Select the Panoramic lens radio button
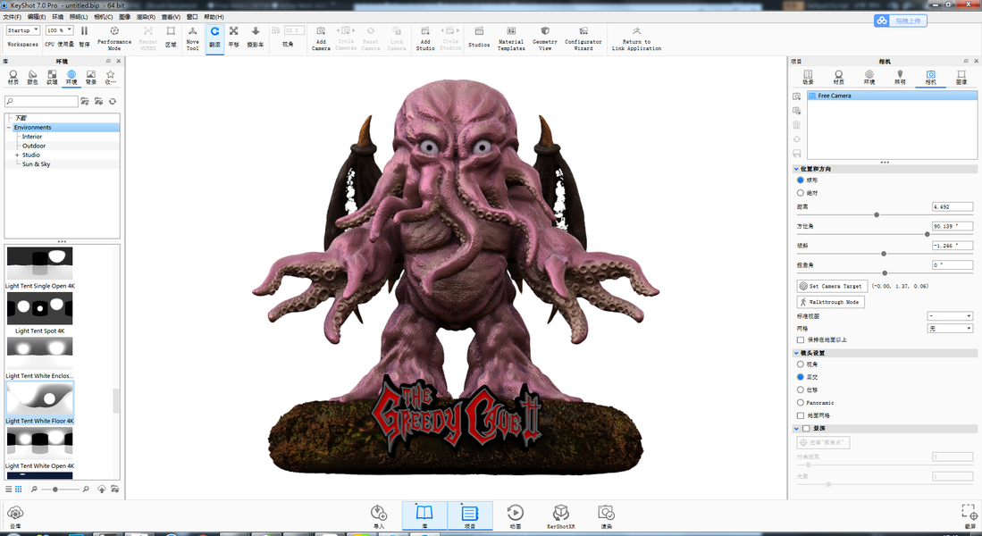982x536 pixels. [x=801, y=403]
